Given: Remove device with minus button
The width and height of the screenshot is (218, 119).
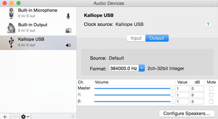Looking at the screenshot, I should click(15, 117).
